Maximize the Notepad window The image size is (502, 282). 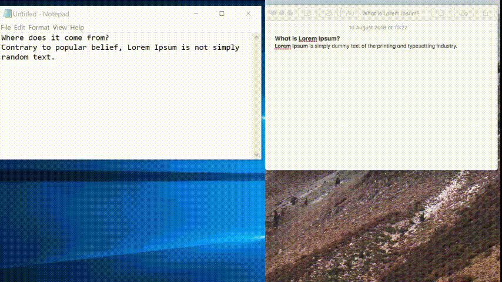tap(222, 14)
